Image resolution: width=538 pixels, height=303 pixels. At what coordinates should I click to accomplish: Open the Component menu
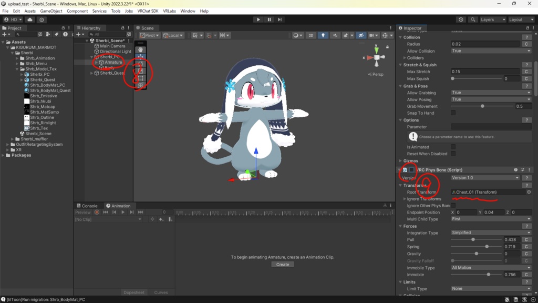coord(77,11)
